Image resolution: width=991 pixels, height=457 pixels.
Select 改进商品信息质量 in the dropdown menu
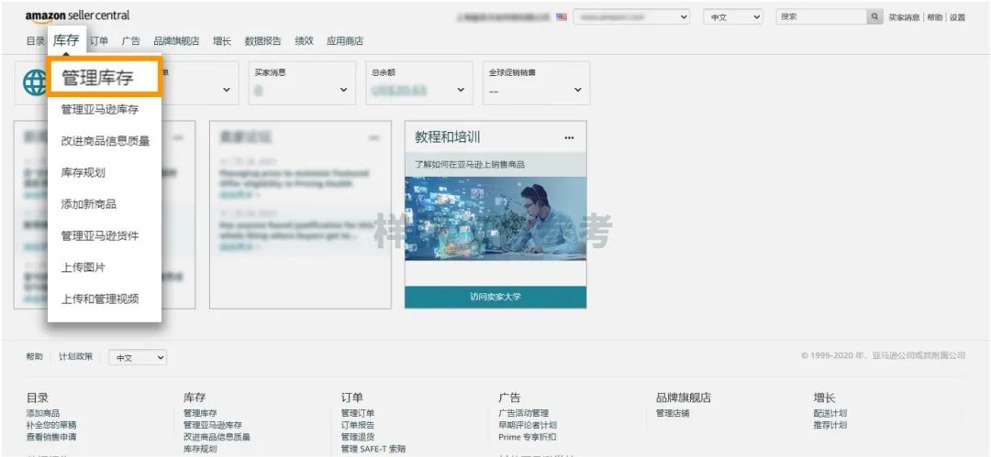(x=106, y=141)
